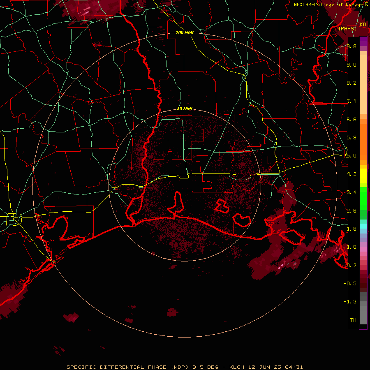Click the 9.0 scale value
Screen dimensions: 370x370
click(351, 65)
